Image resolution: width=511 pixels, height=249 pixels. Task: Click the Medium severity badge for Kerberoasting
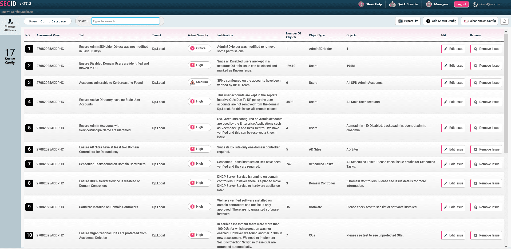pyautogui.click(x=199, y=82)
